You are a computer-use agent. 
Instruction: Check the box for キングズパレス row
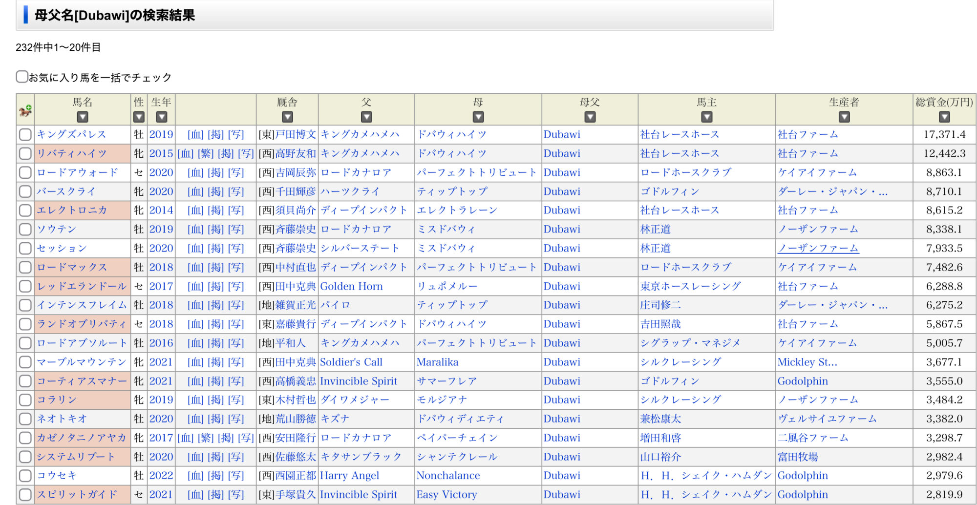[x=25, y=135]
